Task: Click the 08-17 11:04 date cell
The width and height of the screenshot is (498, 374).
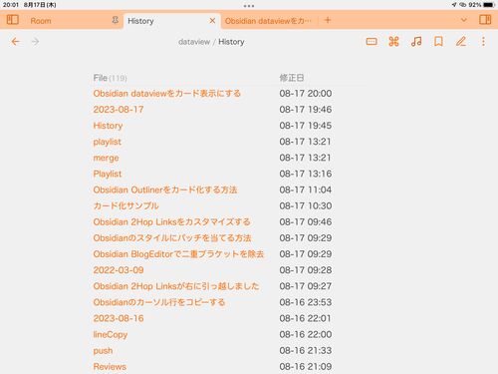Action: [x=306, y=189]
